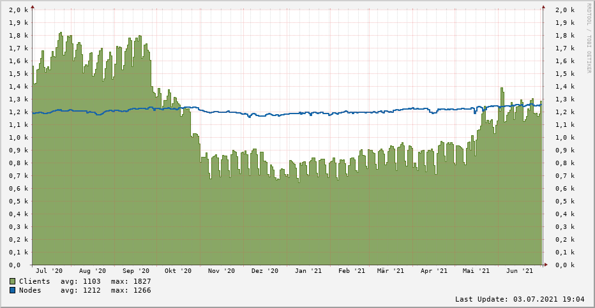Click the right axis 0,0 k label
Screen dimensions: 595x308
pos(565,265)
